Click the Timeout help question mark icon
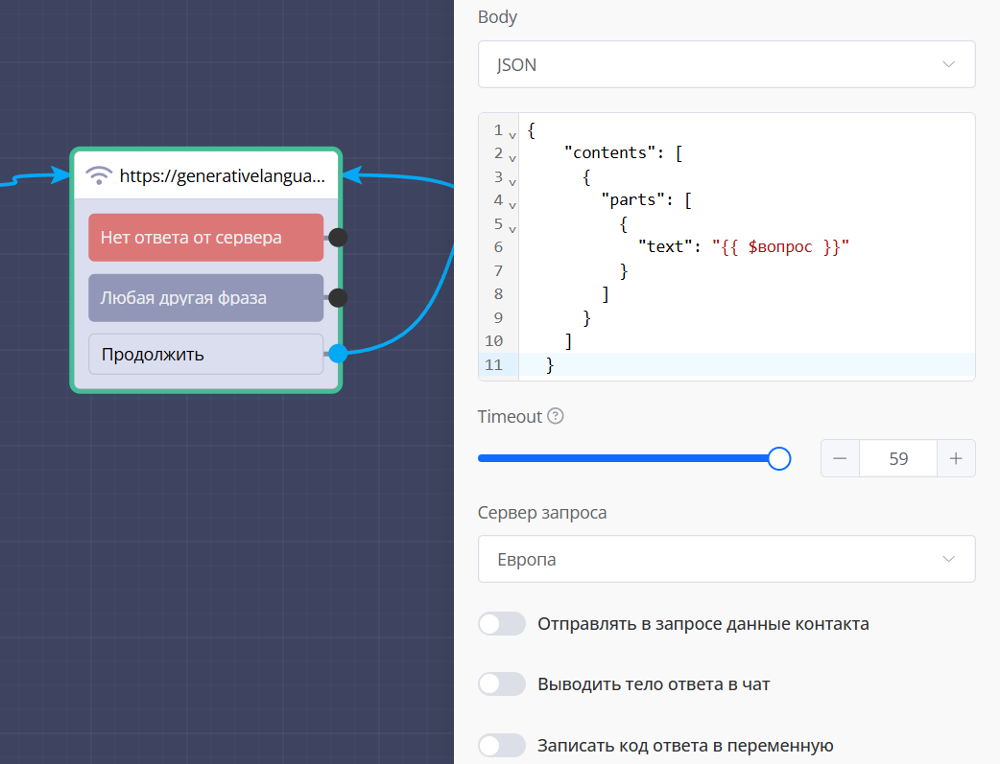Image resolution: width=1000 pixels, height=764 pixels. 555,417
